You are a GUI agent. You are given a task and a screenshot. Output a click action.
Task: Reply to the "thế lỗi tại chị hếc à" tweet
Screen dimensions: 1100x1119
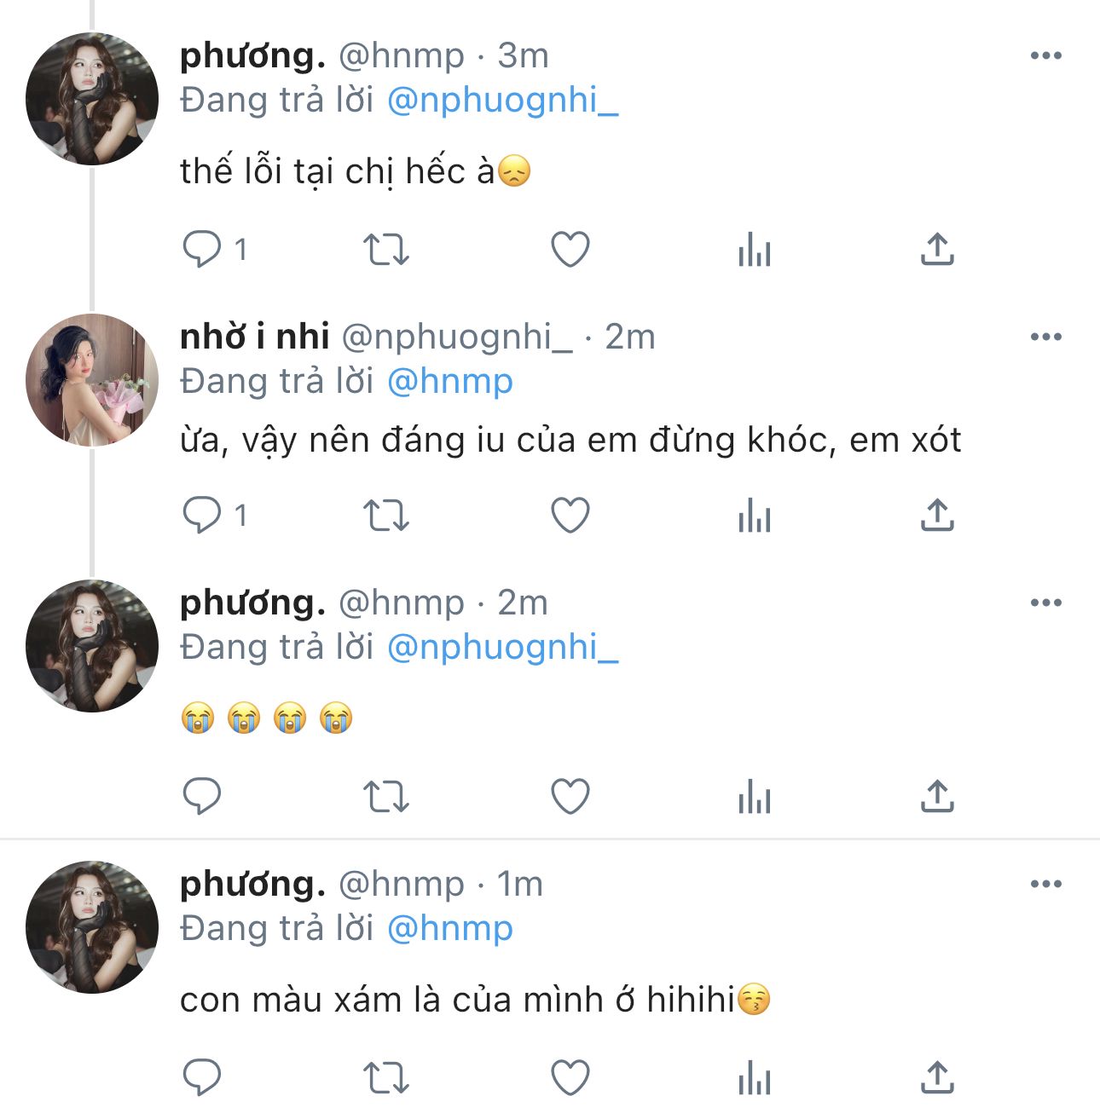coord(202,250)
